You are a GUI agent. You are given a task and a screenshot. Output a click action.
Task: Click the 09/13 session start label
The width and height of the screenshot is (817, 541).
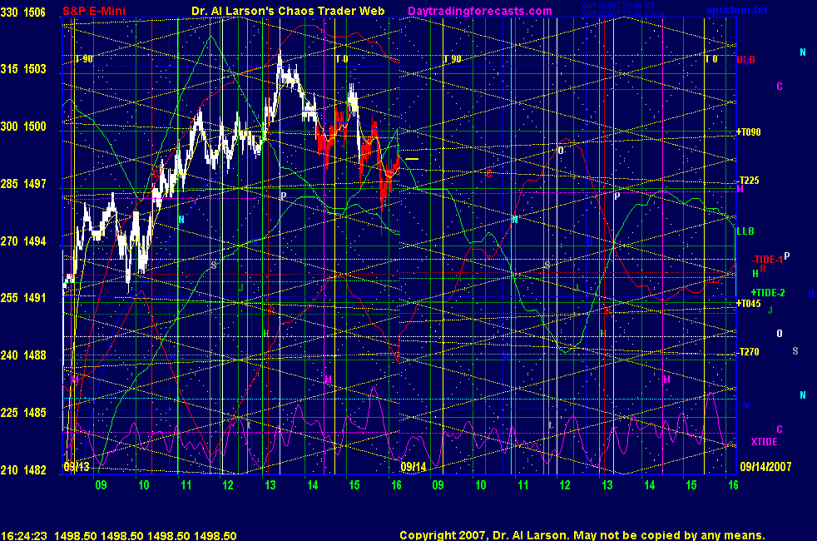click(x=77, y=466)
